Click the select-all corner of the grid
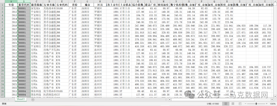 coord(2,1)
